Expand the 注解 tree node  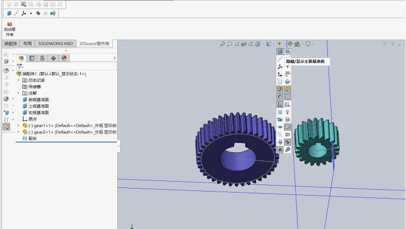[18, 93]
